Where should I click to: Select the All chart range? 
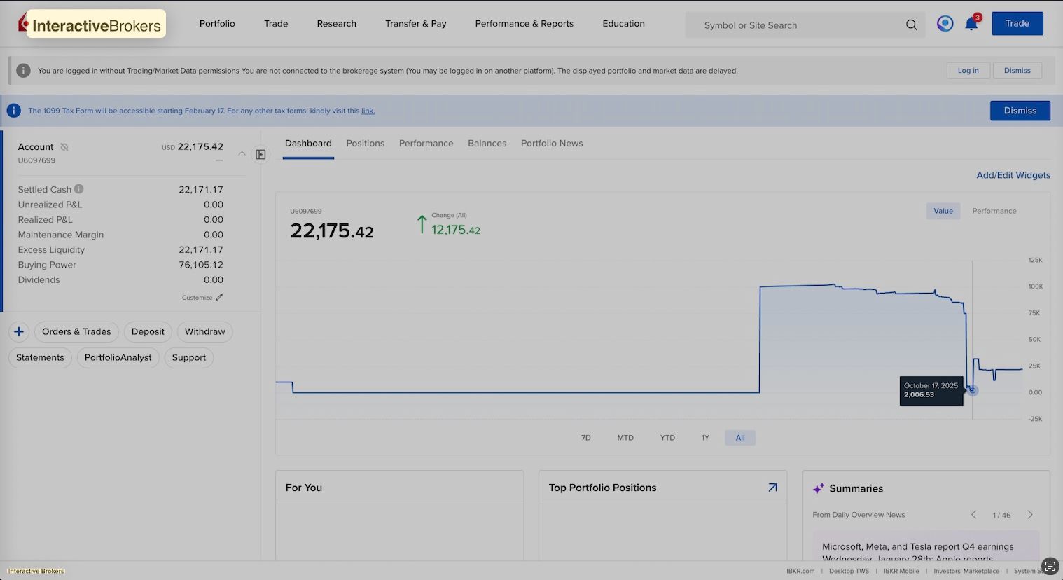click(x=740, y=438)
